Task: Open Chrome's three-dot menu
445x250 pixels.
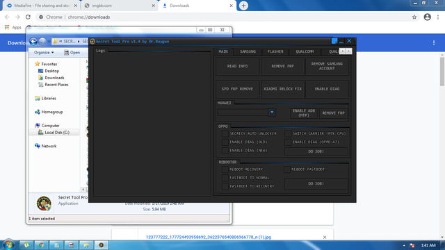Action: [438, 17]
